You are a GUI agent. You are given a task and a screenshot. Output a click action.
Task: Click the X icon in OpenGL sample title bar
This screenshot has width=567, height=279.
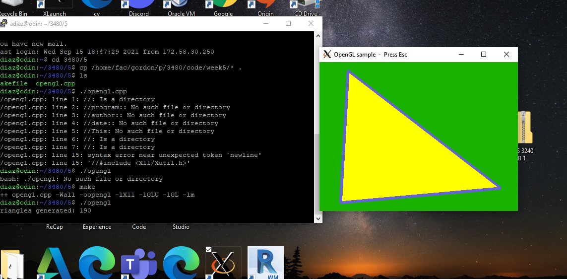327,55
